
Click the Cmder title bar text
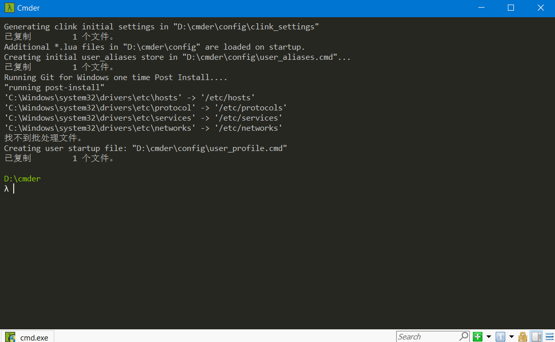coord(28,8)
